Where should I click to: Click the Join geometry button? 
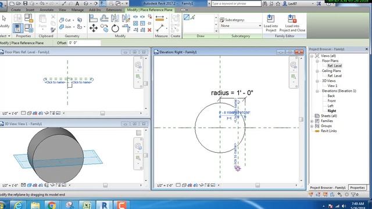pyautogui.click(x=66, y=27)
